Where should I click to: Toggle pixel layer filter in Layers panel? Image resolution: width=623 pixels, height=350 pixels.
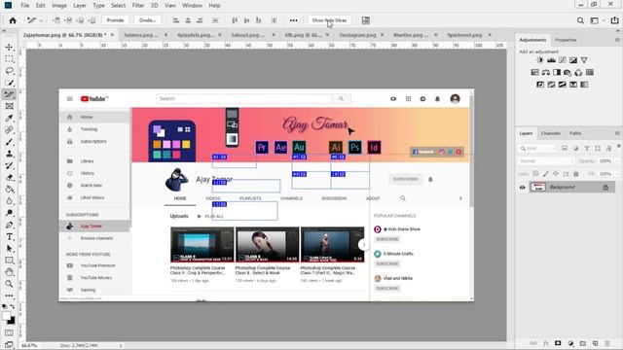(565, 149)
